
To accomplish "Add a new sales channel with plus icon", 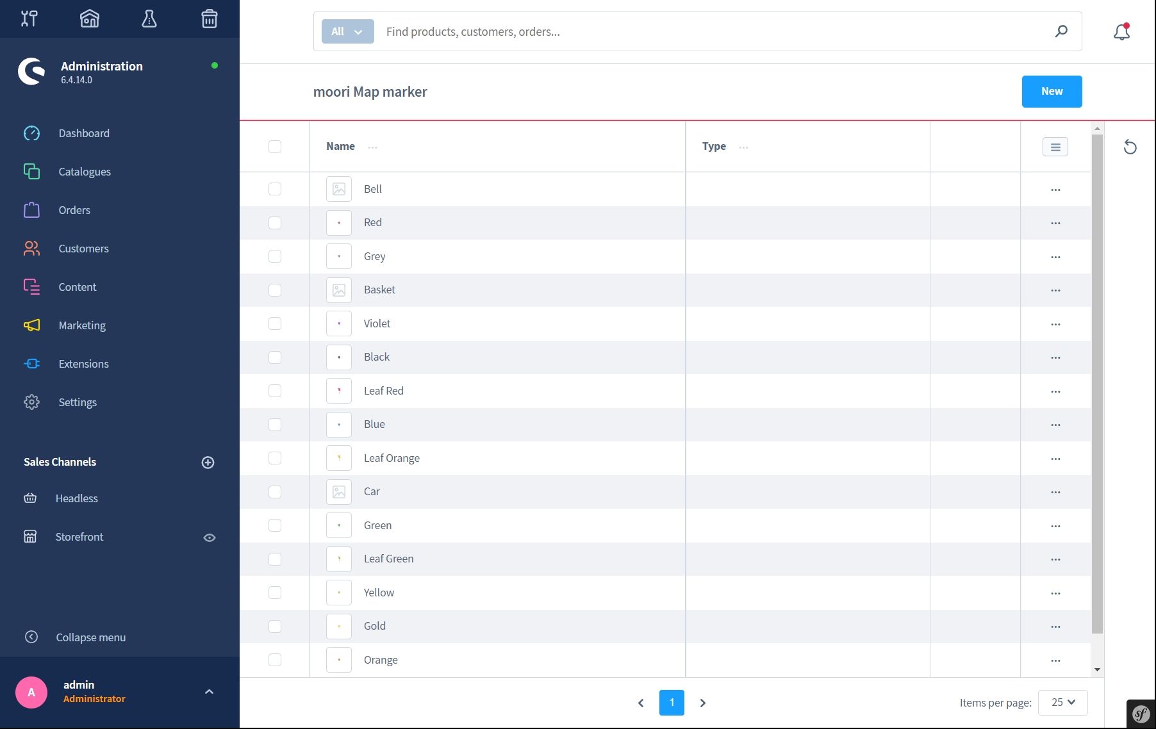I will pos(208,463).
